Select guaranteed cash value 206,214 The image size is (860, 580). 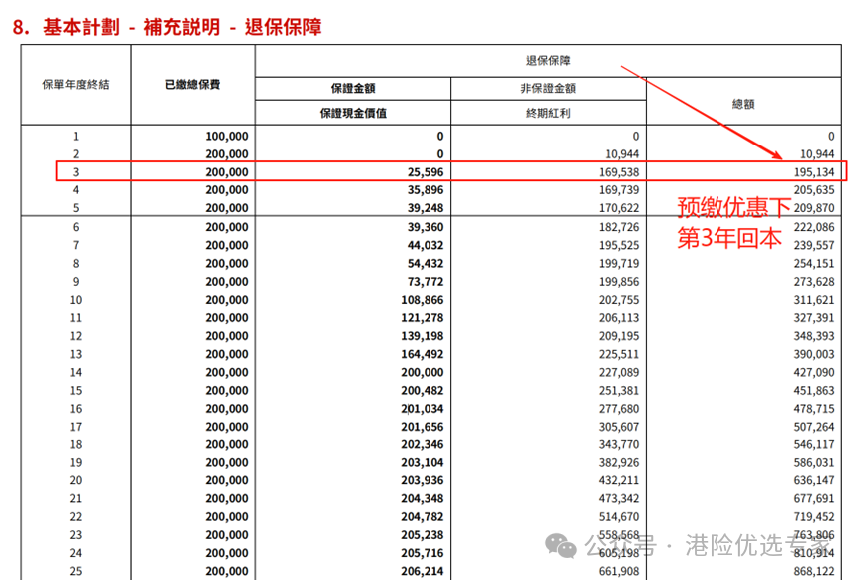coord(422,571)
